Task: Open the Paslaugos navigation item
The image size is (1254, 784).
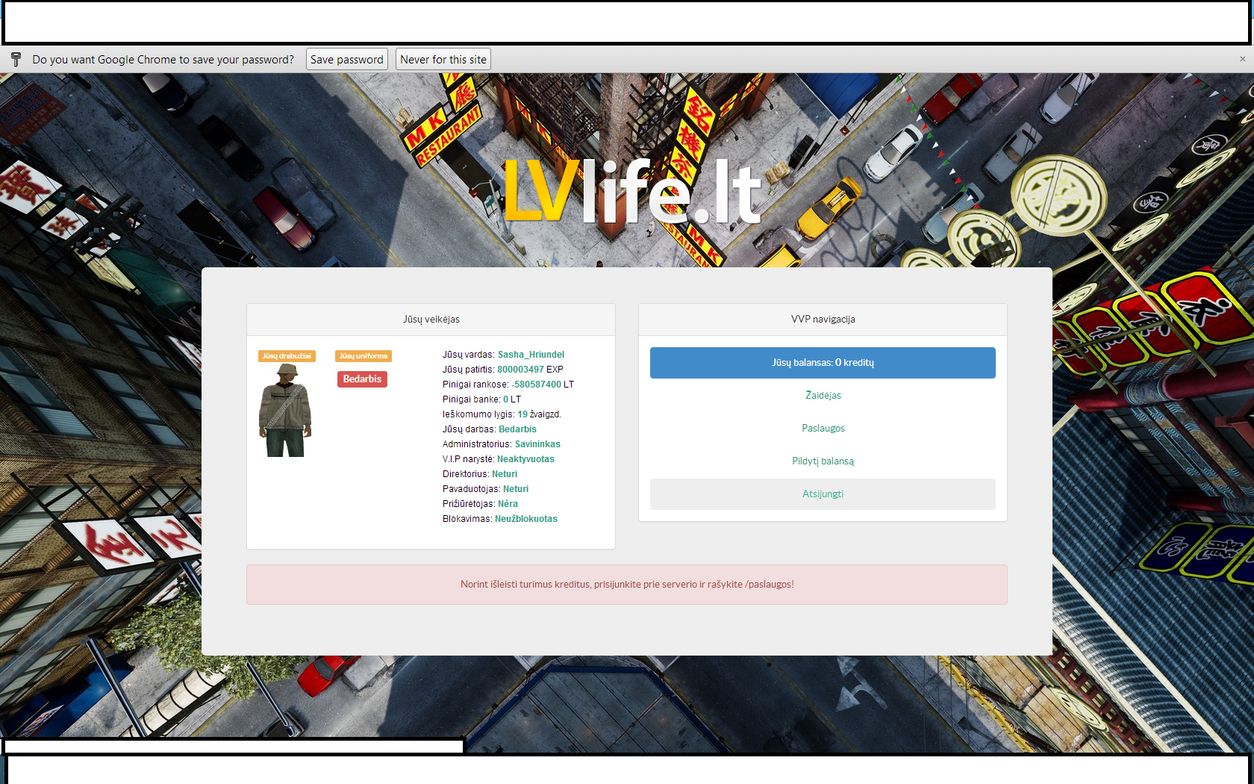Action: tap(823, 429)
